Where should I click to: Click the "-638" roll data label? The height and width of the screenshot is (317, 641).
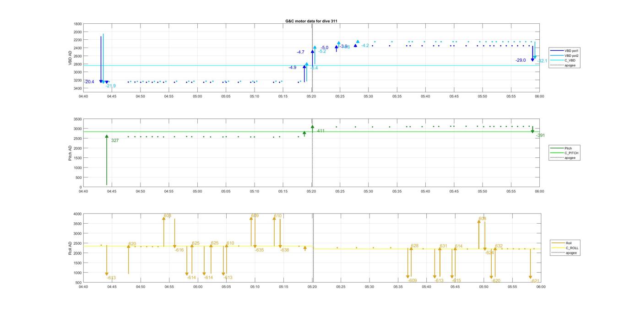point(284,250)
